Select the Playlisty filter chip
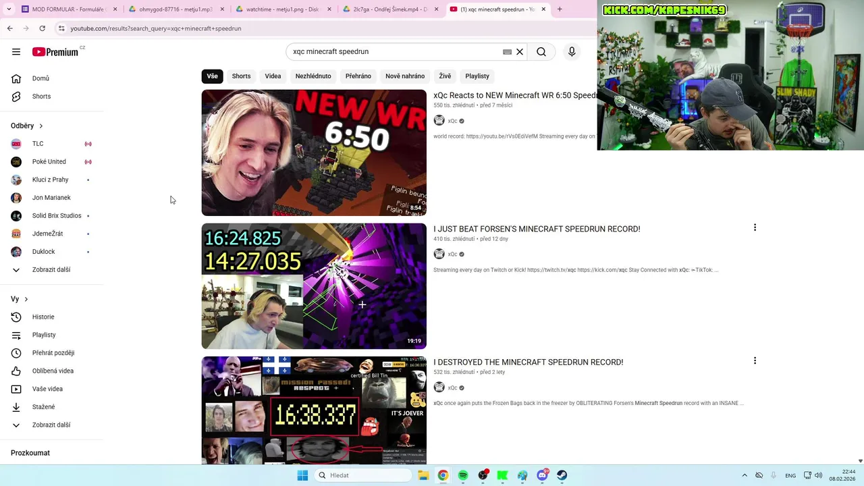This screenshot has width=864, height=486. 477,76
